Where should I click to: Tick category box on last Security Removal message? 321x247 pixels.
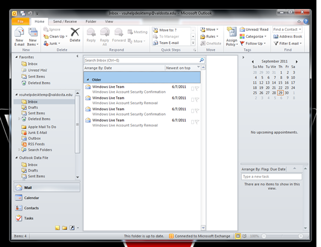(192, 122)
